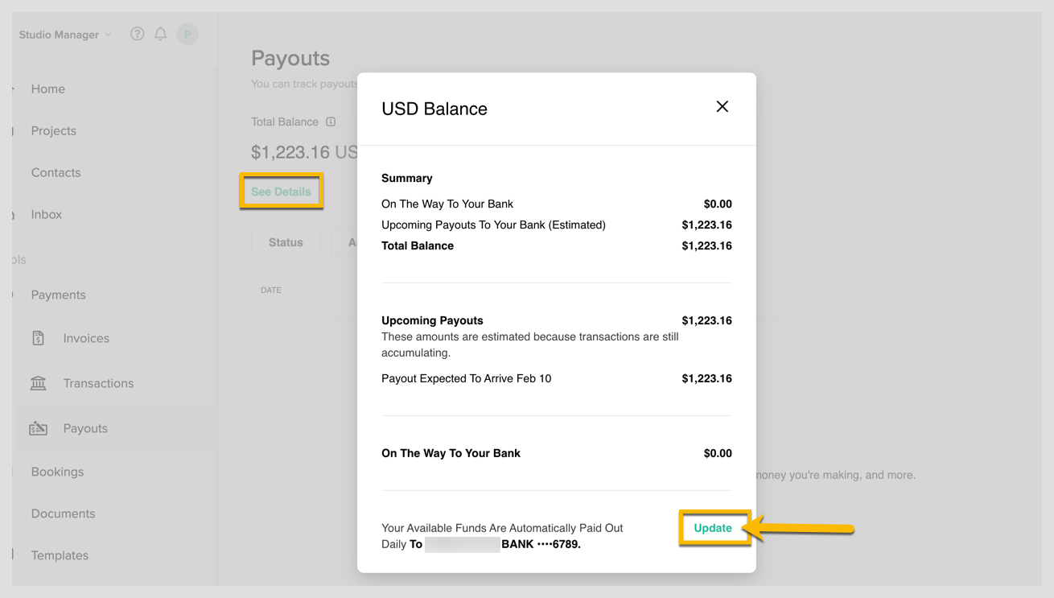Click the Transactions bank icon
The width and height of the screenshot is (1054, 598).
(38, 383)
